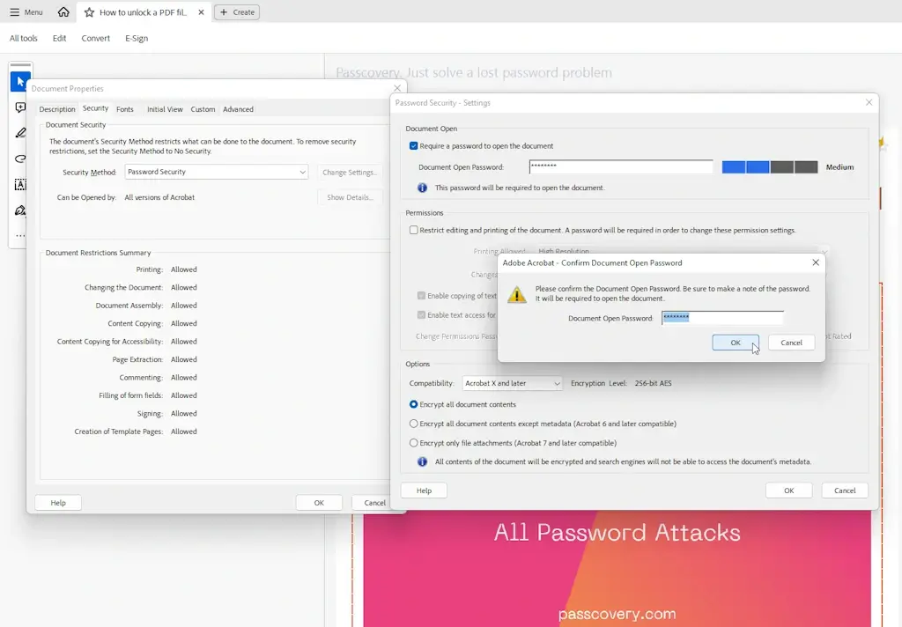This screenshot has width=902, height=627.
Task: Expand Printing Allowed dropdown
Action: [x=682, y=251]
